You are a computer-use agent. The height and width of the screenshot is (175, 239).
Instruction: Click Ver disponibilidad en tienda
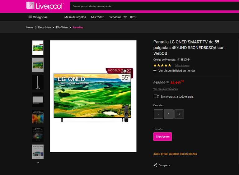176,71
